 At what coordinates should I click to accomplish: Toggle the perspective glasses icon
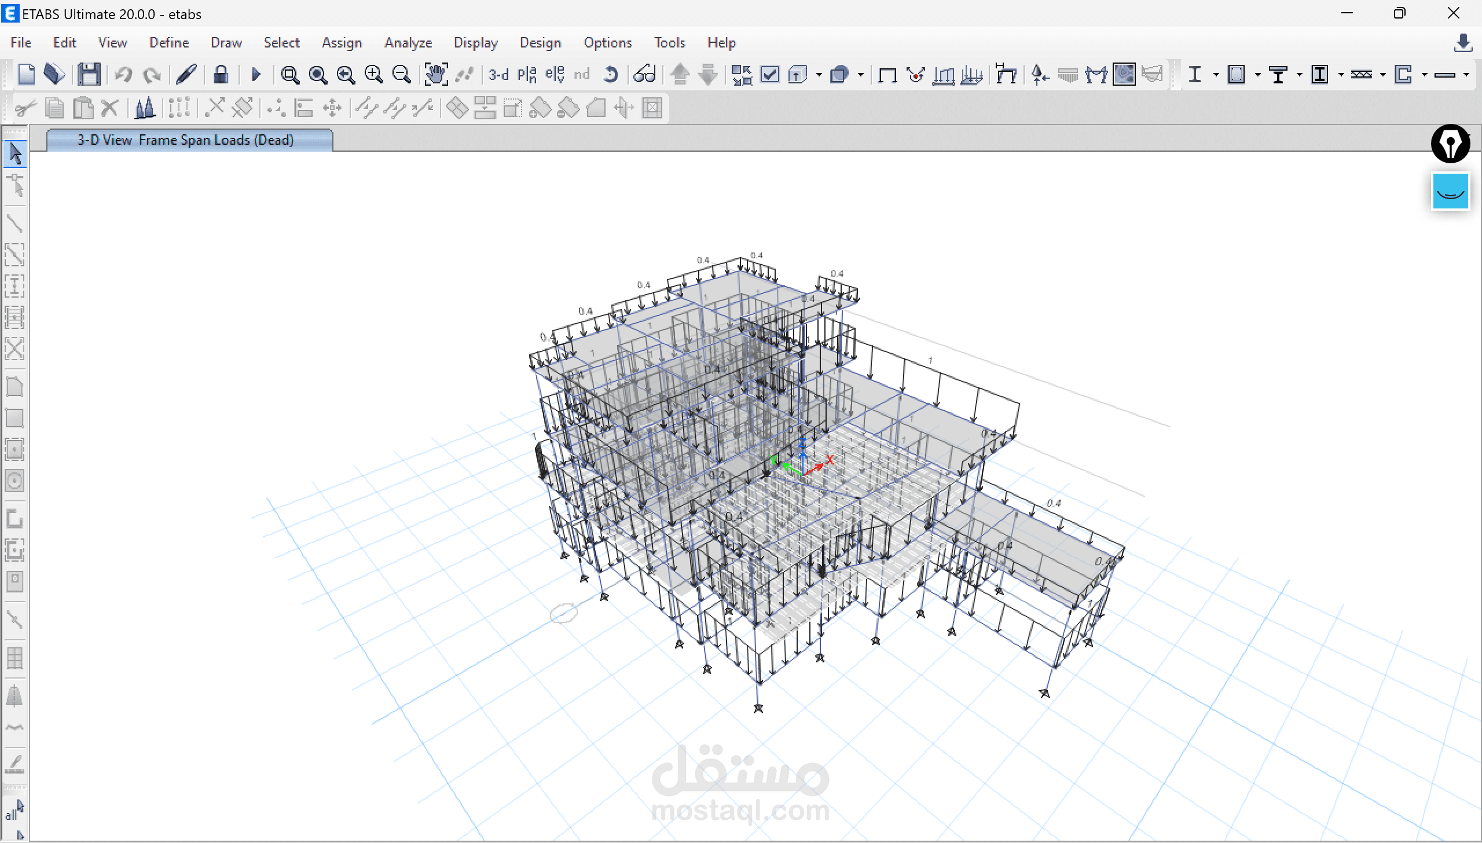(x=644, y=75)
